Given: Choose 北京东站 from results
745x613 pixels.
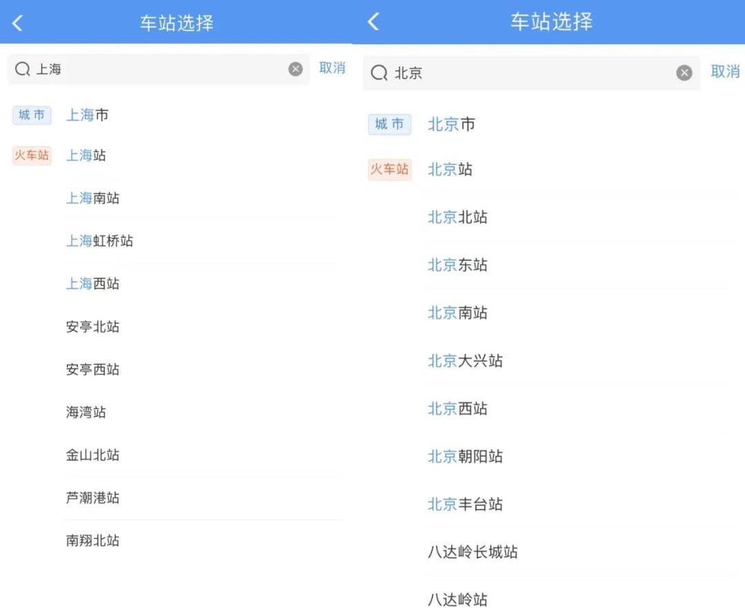Looking at the screenshot, I should pyautogui.click(x=457, y=265).
